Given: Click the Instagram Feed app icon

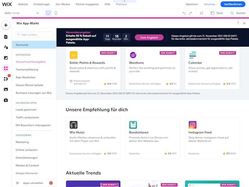Looking at the screenshot, I should point(192,125).
